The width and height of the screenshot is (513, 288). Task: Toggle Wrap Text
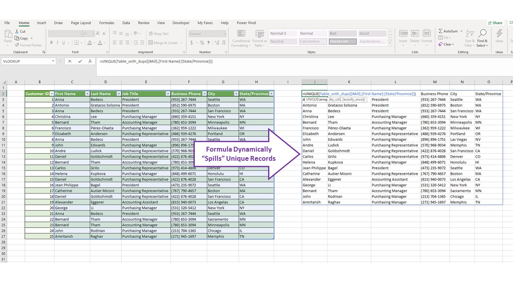[x=158, y=34]
